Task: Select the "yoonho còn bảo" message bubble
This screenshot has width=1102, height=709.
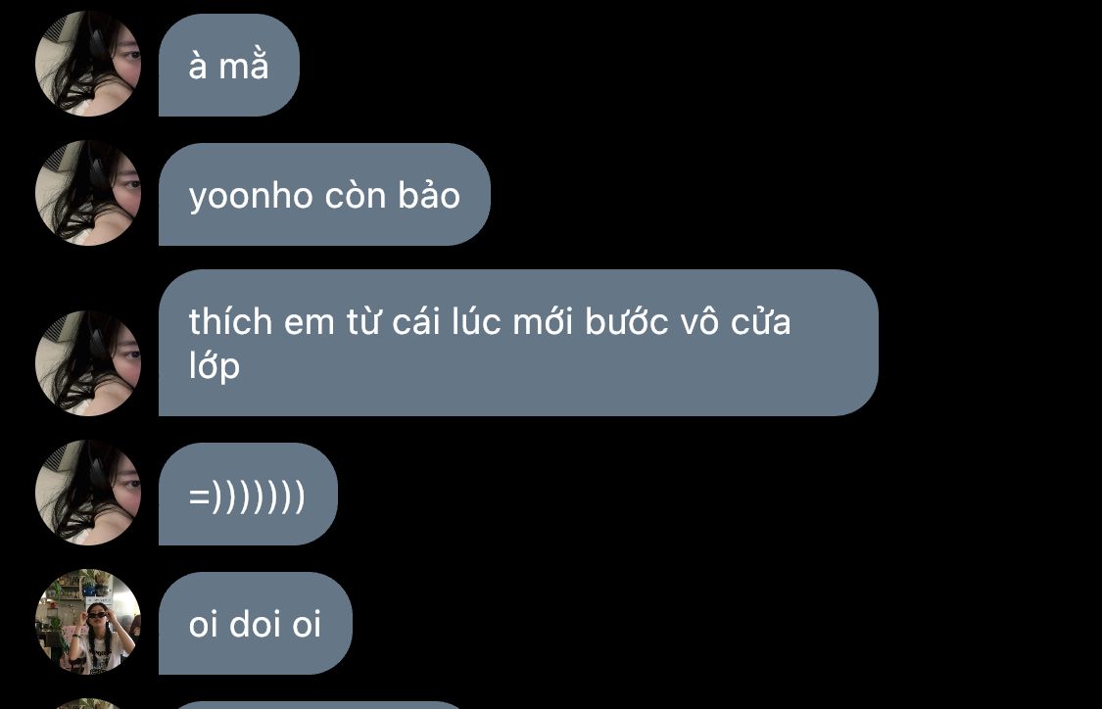Action: 324,195
